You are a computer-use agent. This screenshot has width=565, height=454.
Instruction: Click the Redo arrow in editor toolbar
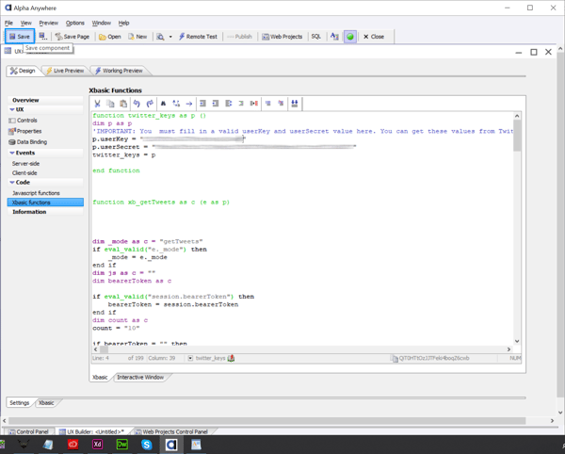click(150, 103)
